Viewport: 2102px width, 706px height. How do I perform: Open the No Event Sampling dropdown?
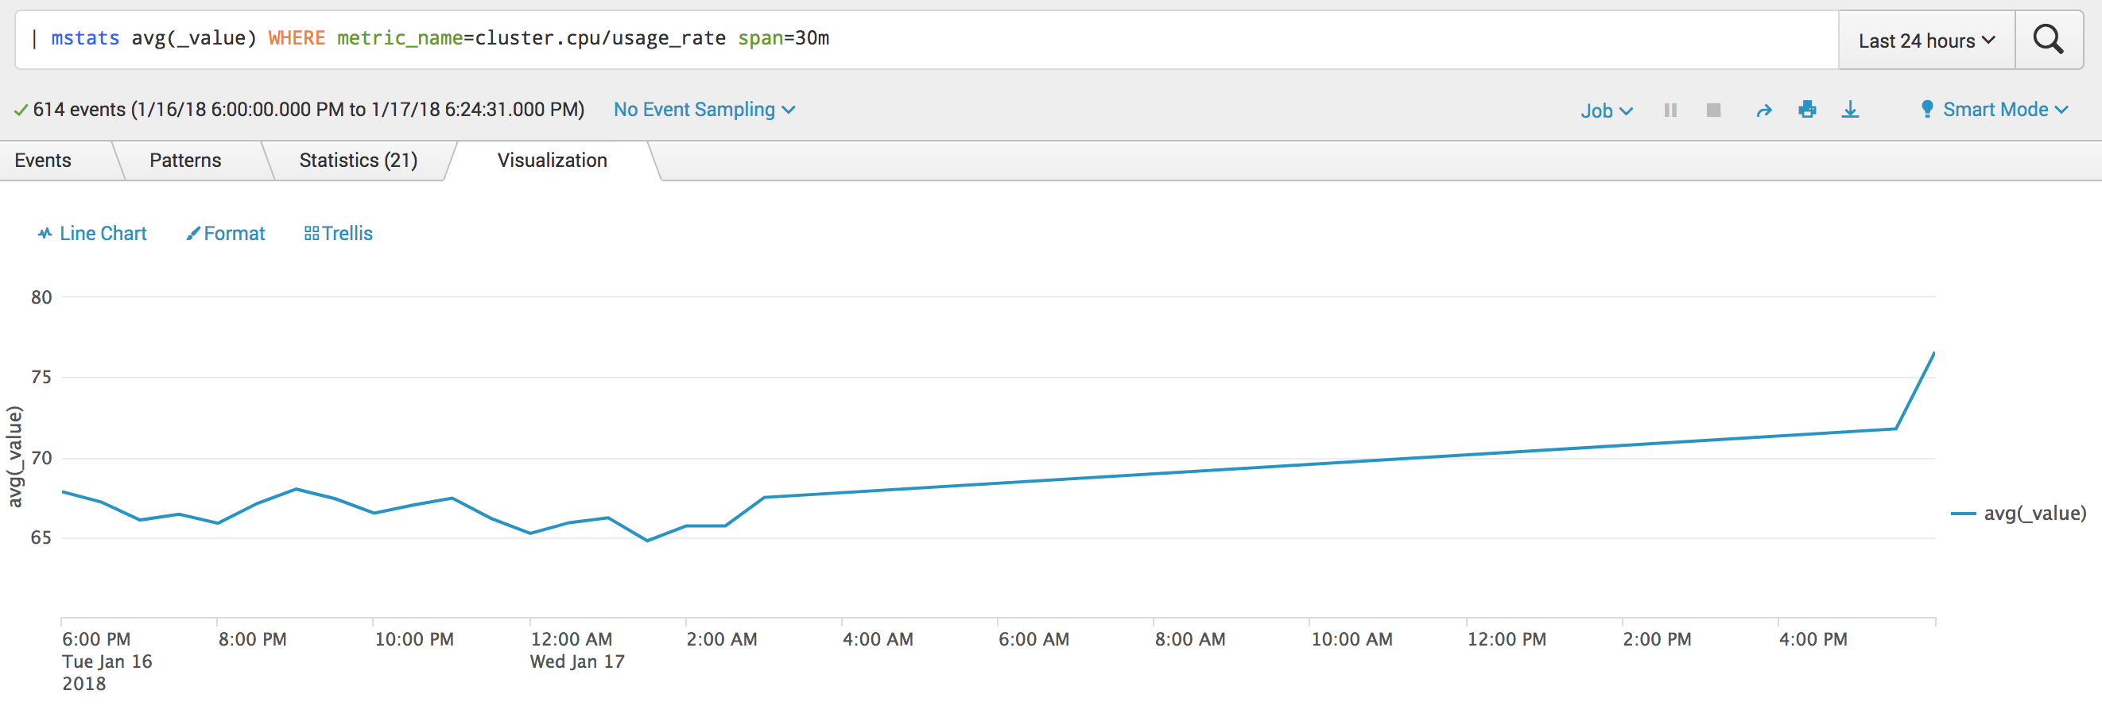704,110
